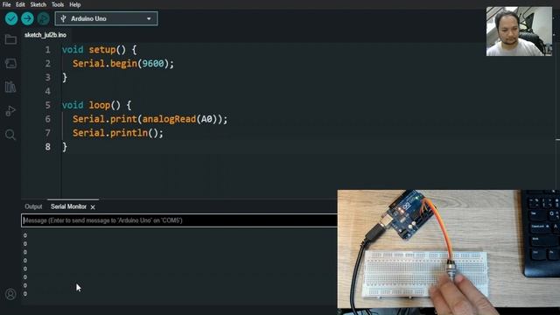Open the Library Manager books icon
This screenshot has width=560, height=315.
tap(10, 87)
